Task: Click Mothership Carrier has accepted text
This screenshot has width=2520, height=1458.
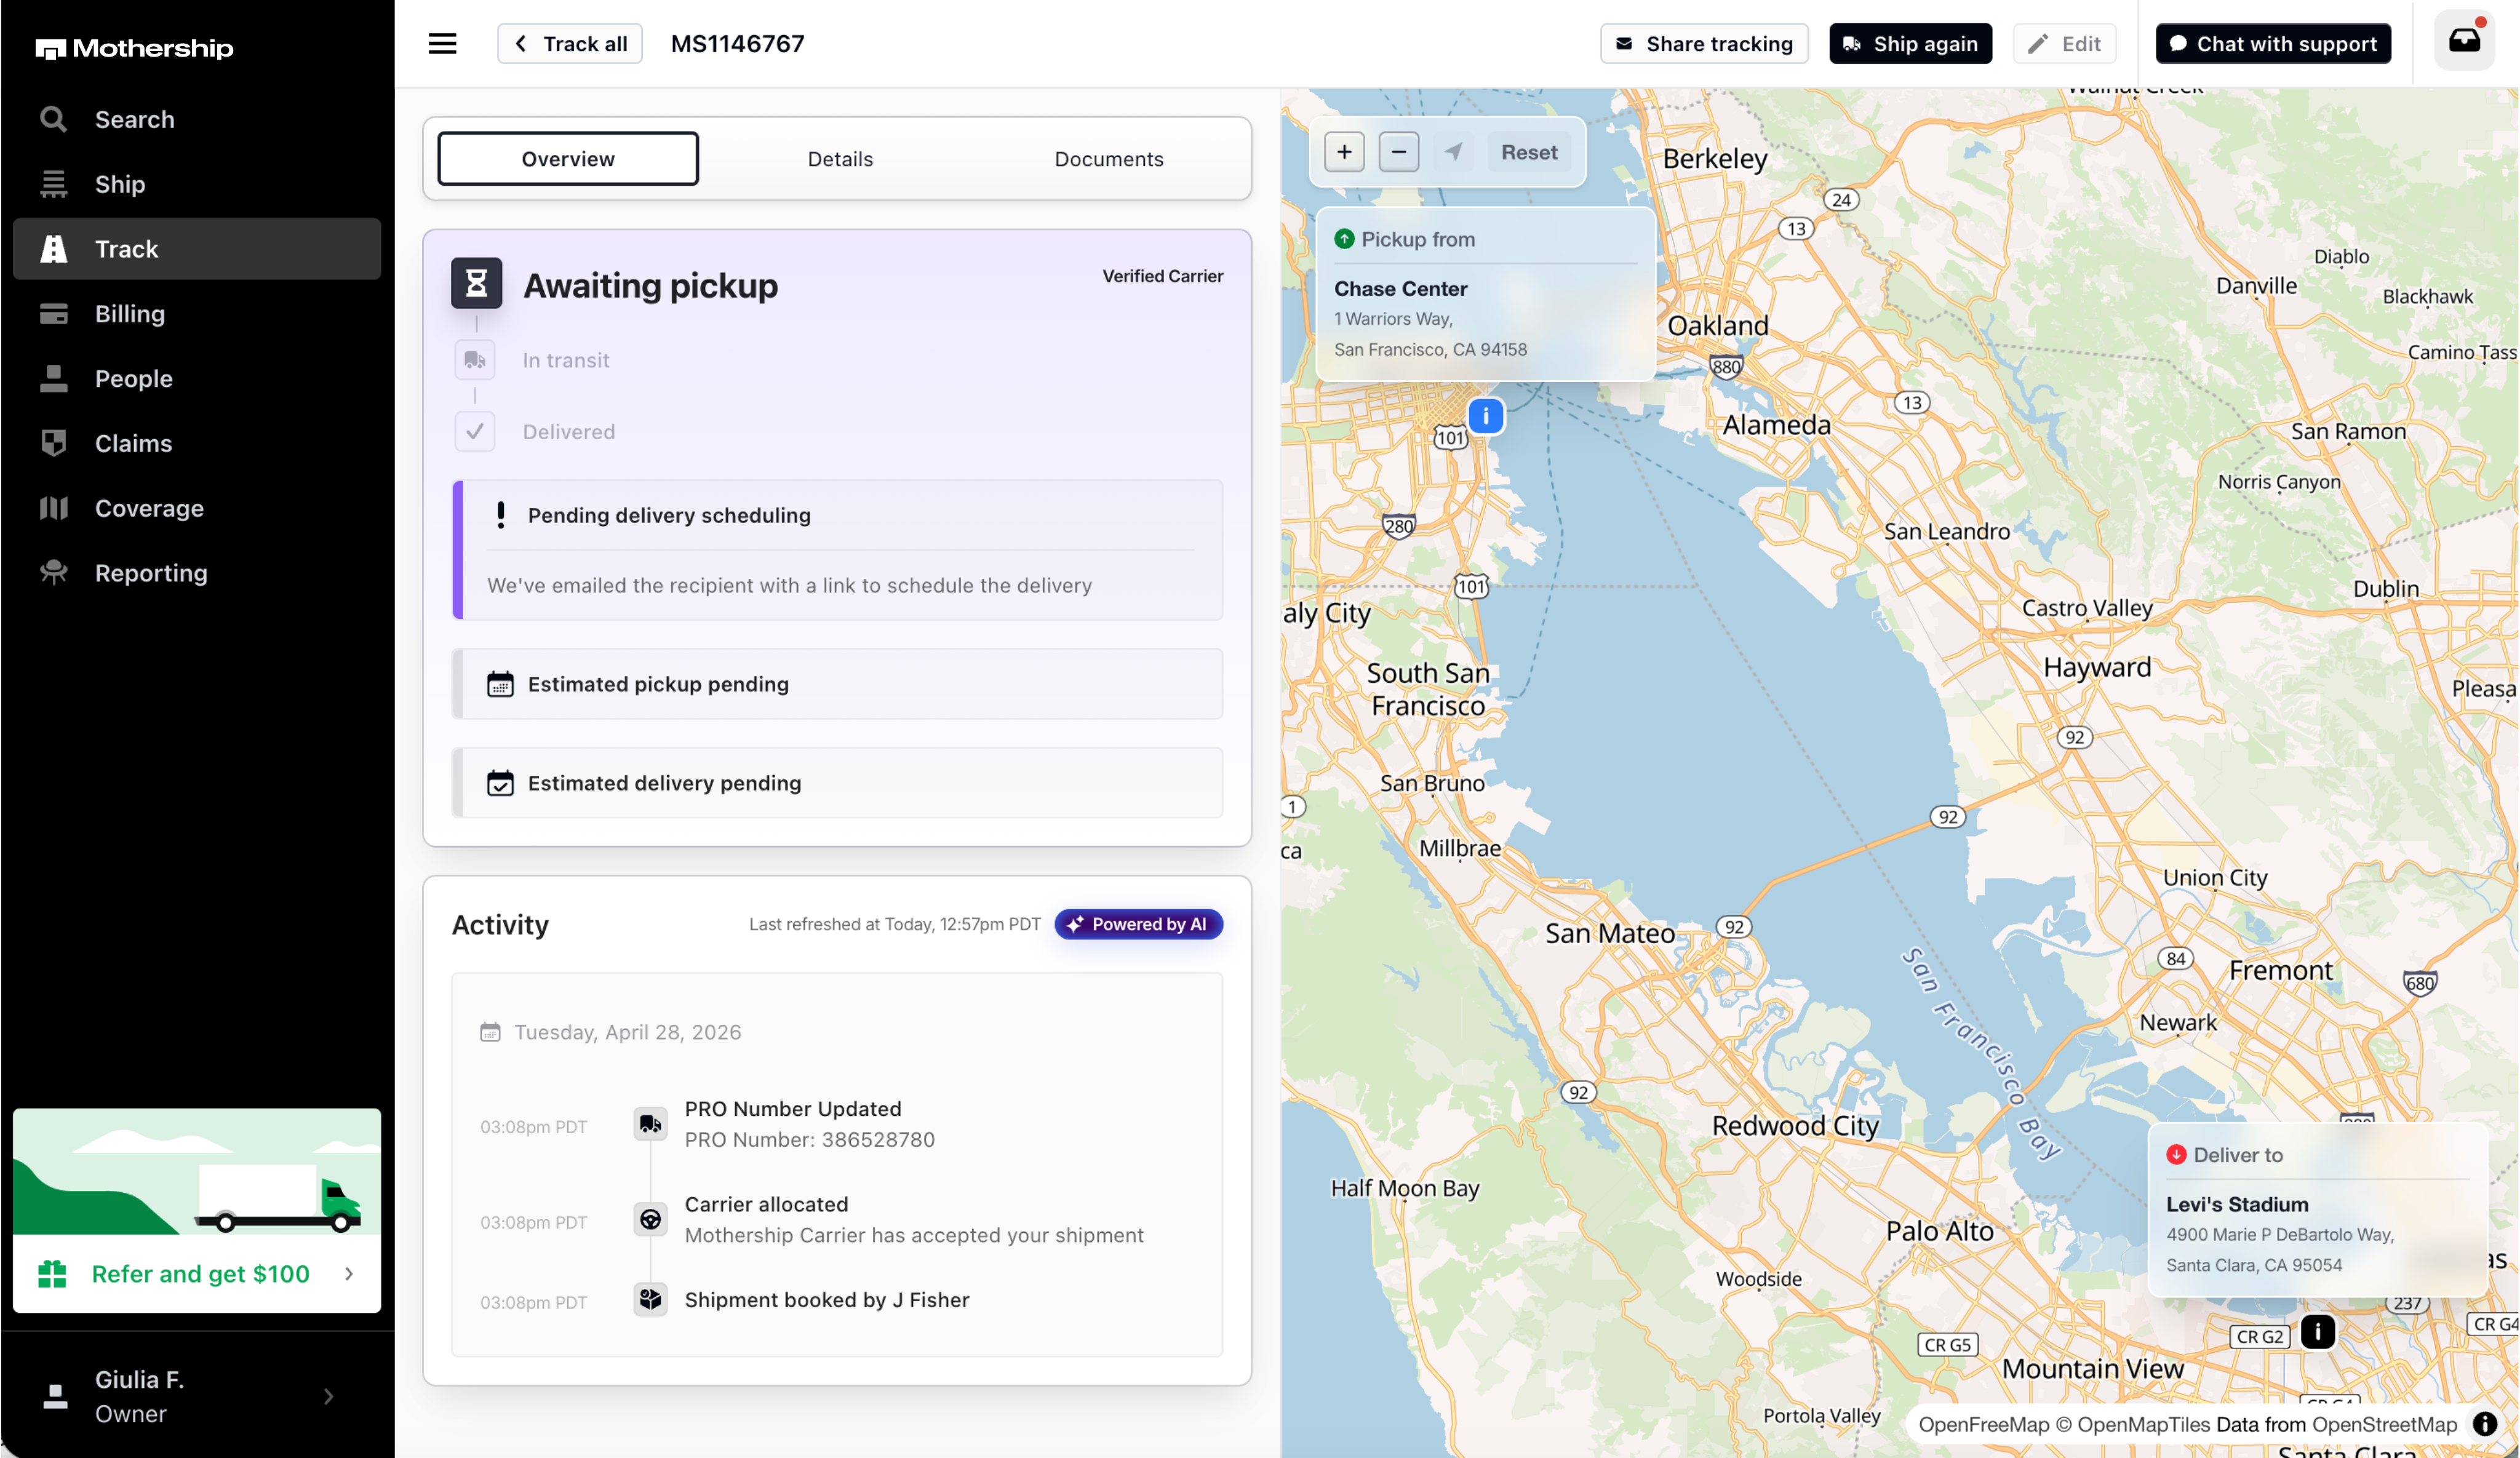Action: click(914, 1235)
